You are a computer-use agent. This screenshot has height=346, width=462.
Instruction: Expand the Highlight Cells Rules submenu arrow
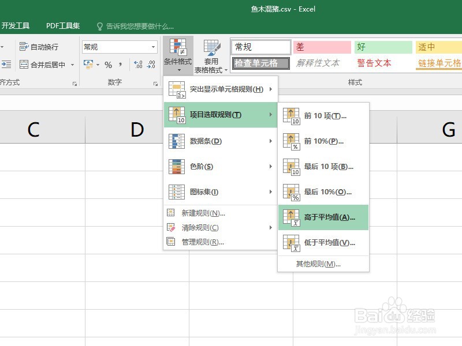[x=271, y=89]
